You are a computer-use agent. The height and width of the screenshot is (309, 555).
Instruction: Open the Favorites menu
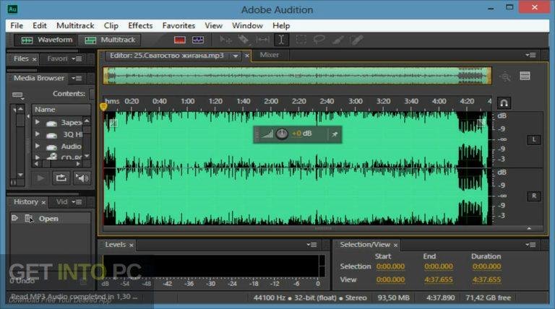[178, 25]
